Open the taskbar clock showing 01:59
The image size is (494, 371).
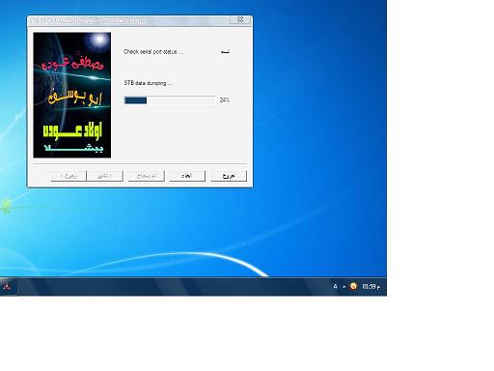(370, 286)
